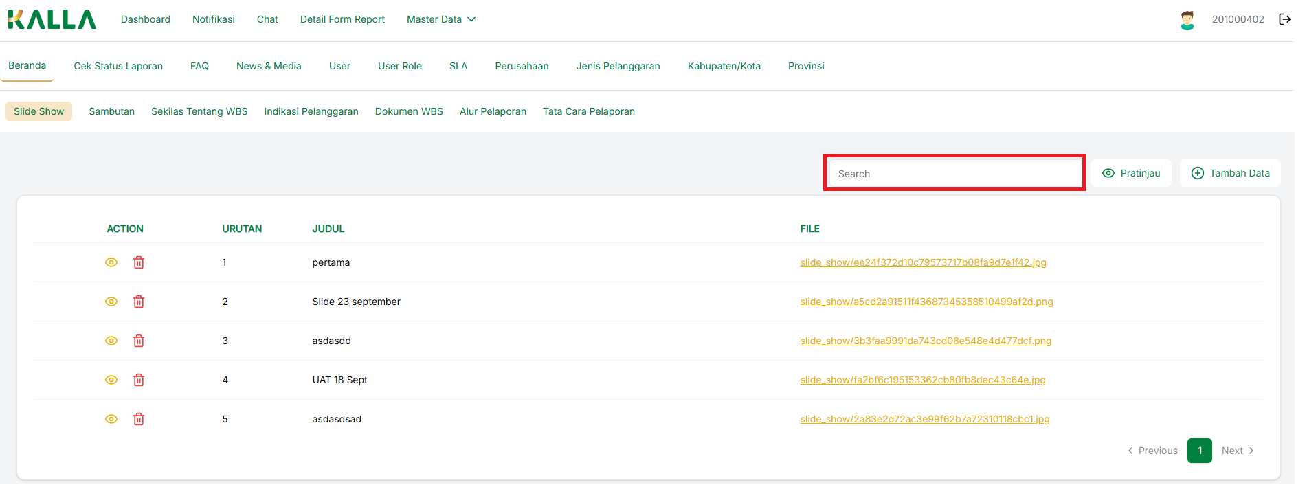View 'UAT 18 Sept' using eye icon

click(111, 380)
